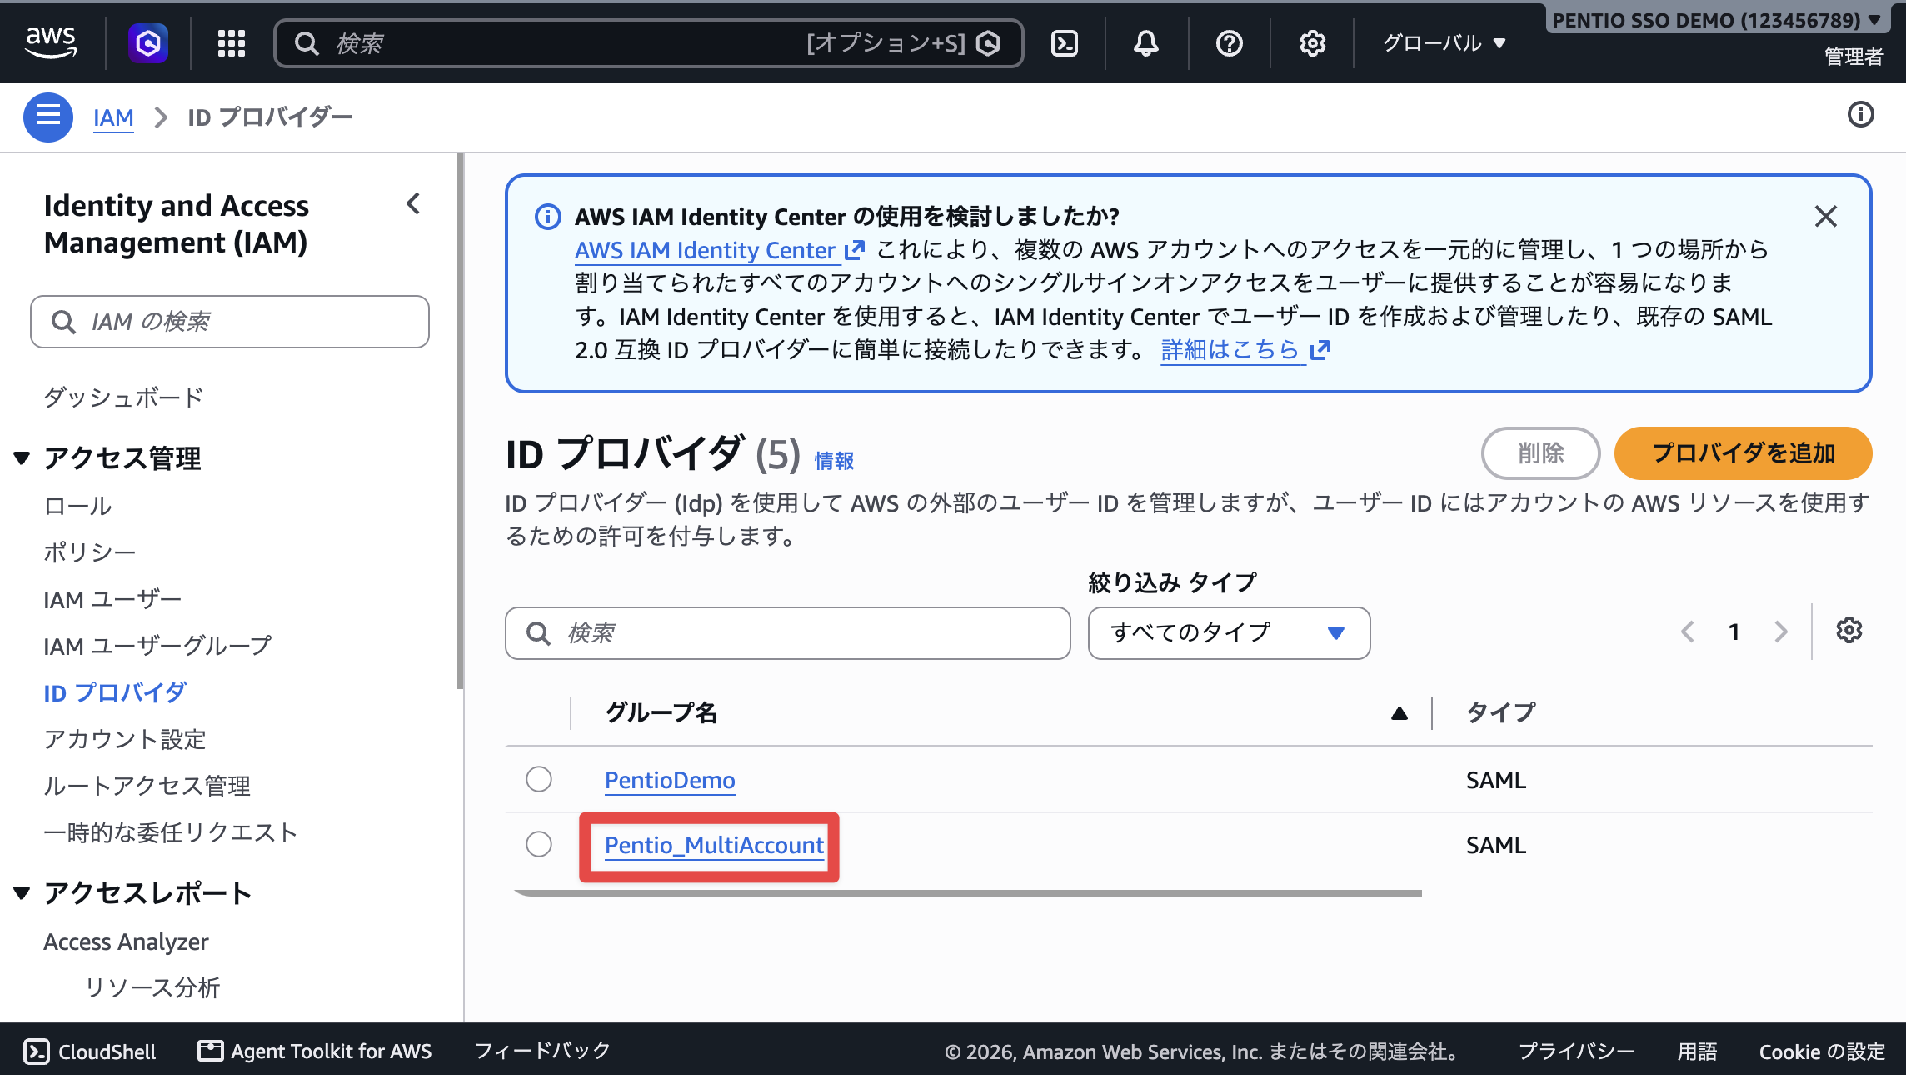Open IAM ユーザーグループ in the sidebar
This screenshot has height=1075, width=1906.
point(157,646)
